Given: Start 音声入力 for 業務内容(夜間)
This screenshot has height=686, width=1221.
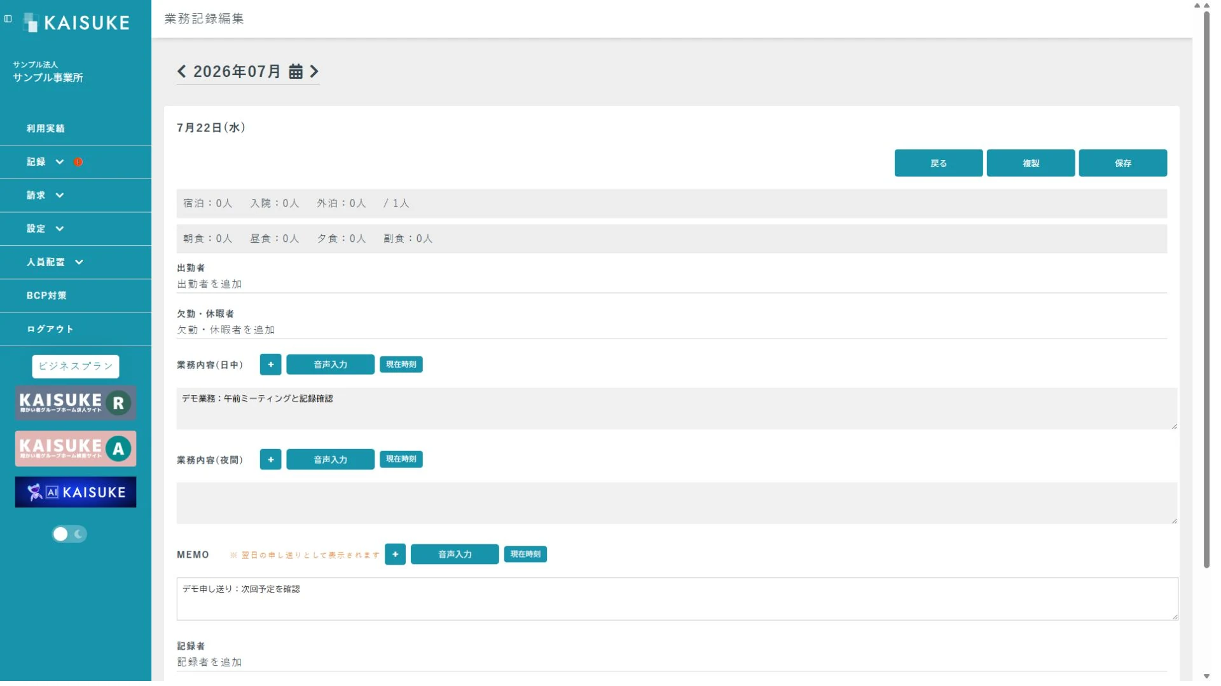Looking at the screenshot, I should (x=331, y=459).
